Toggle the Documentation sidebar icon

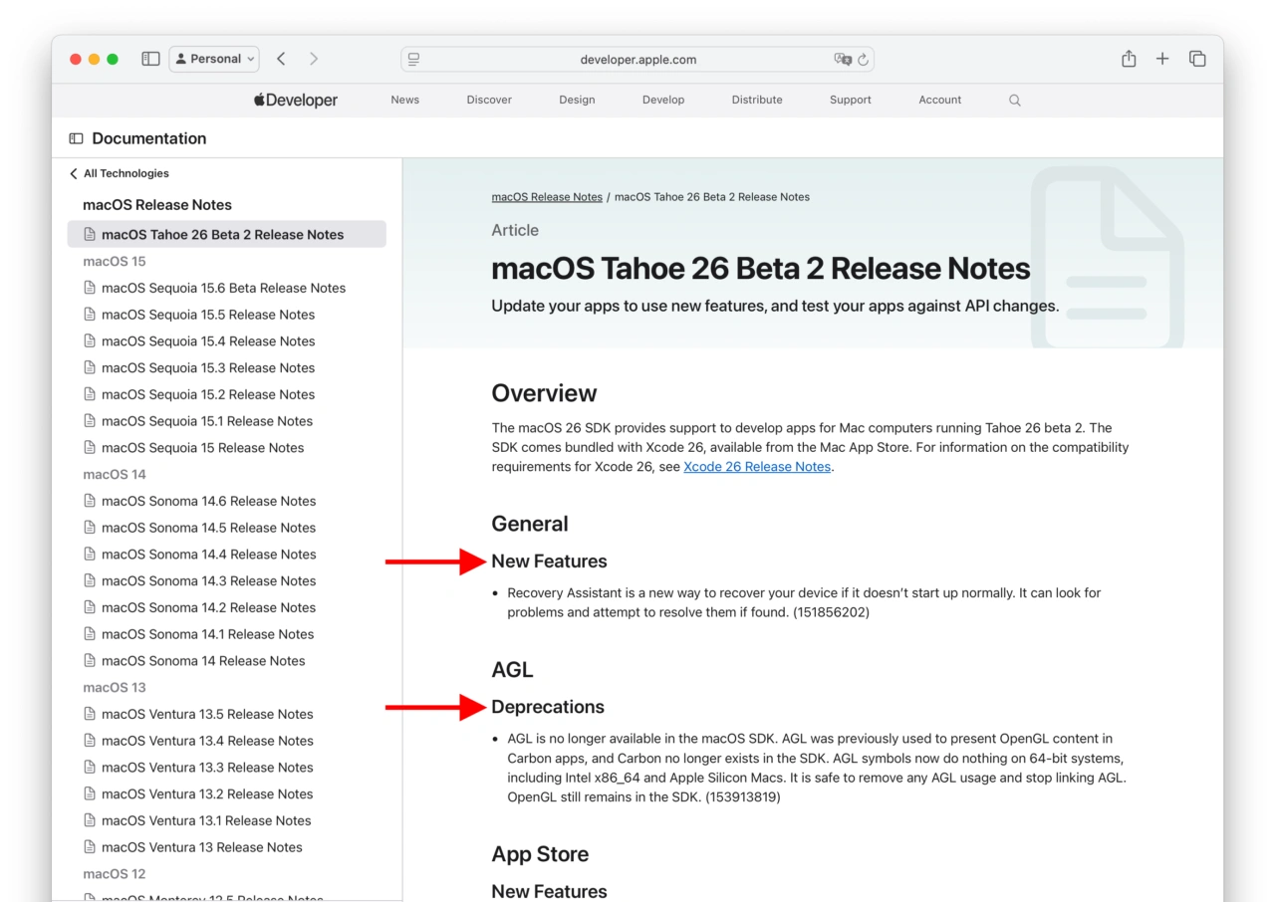tap(76, 138)
